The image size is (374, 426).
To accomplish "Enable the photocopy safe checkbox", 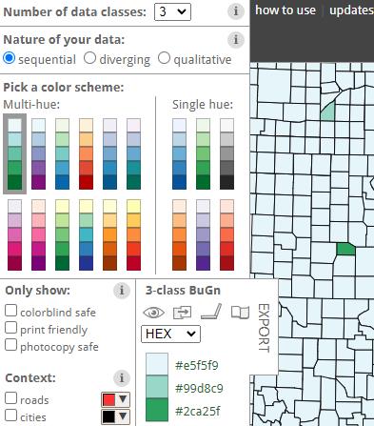I will click(x=10, y=345).
